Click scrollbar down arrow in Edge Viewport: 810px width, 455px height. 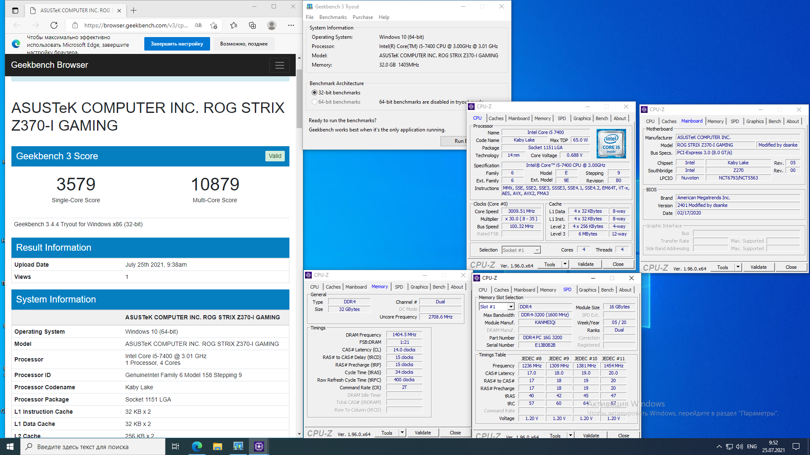pos(299,434)
